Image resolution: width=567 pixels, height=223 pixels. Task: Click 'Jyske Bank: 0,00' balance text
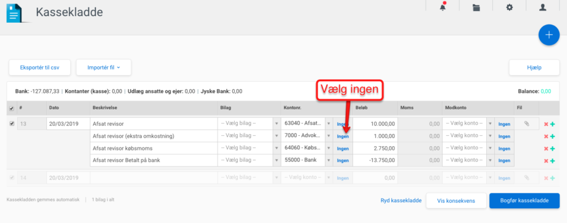[221, 92]
